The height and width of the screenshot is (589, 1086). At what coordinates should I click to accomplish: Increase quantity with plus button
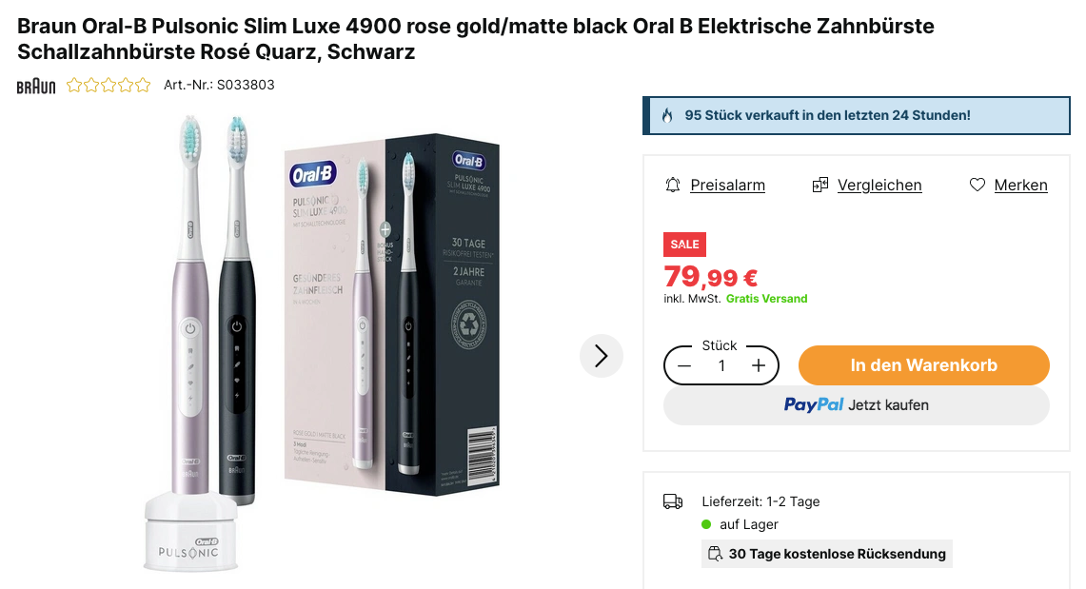click(x=759, y=365)
